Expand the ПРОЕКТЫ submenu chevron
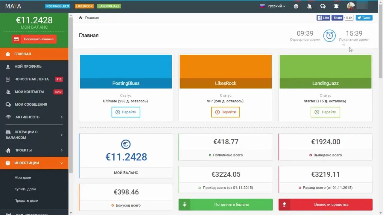The height and width of the screenshot is (215, 383). [62, 150]
